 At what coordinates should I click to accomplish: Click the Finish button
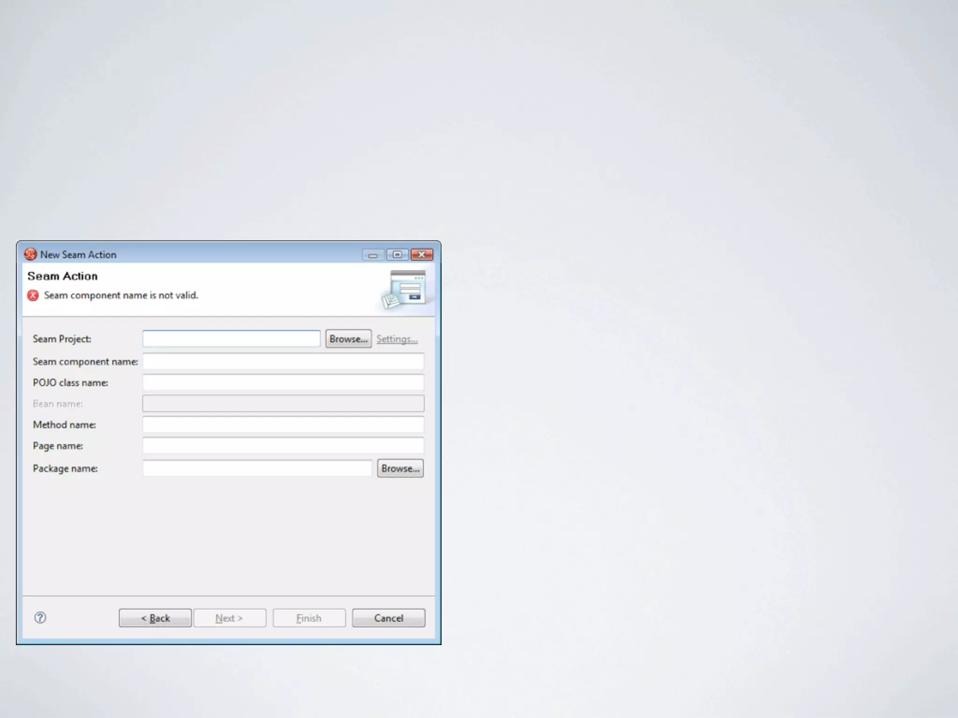(x=309, y=618)
